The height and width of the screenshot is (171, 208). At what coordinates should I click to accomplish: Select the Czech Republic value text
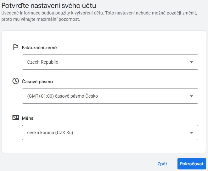(42, 62)
